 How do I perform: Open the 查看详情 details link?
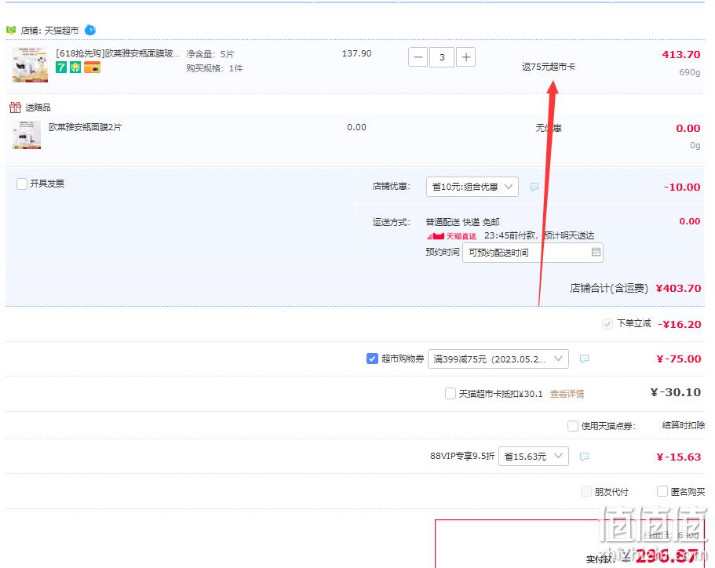point(567,394)
